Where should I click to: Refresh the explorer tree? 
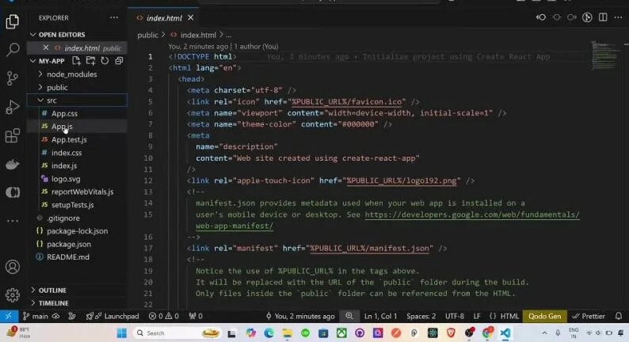coord(105,60)
